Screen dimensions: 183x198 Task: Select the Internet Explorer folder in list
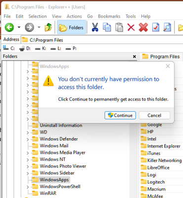pyautogui.click(x=160, y=146)
